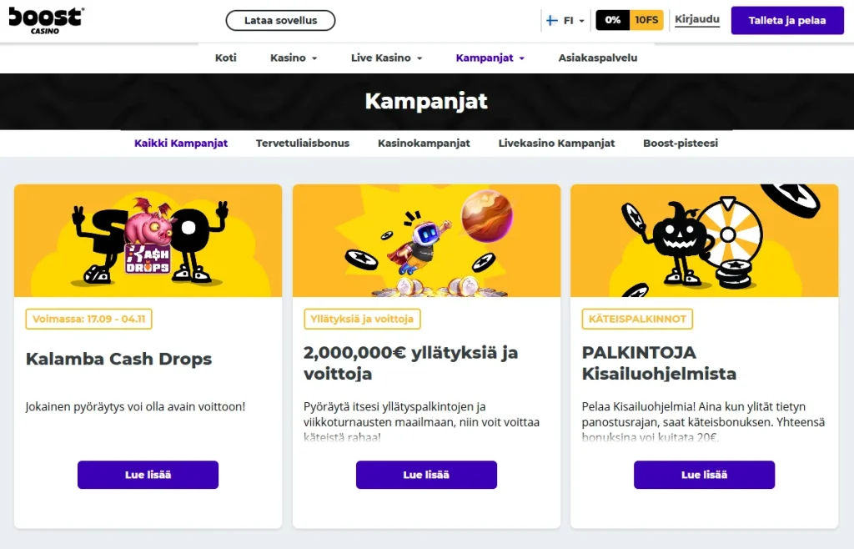The image size is (854, 549).
Task: Click the Boost Casino logo
Action: [x=46, y=18]
